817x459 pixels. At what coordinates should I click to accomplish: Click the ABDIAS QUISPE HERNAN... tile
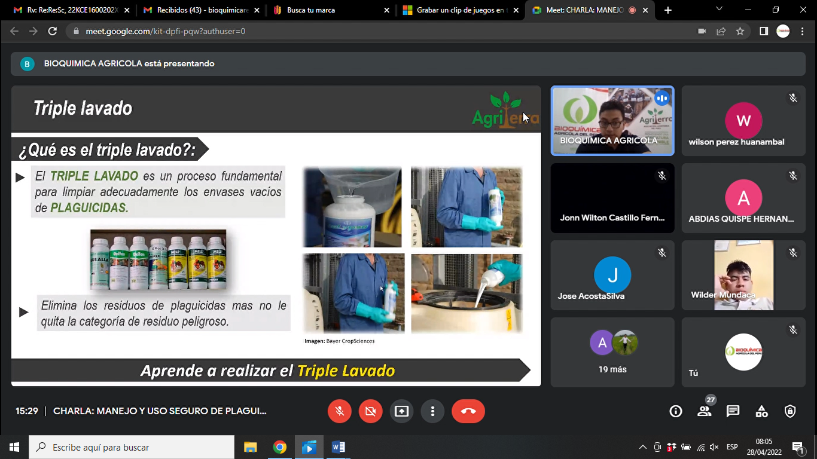[x=743, y=198]
